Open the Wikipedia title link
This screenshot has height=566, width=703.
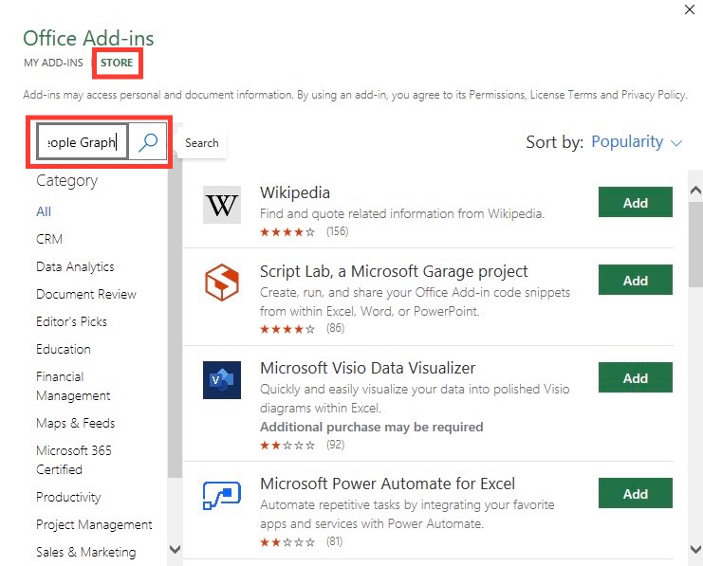[x=294, y=192]
